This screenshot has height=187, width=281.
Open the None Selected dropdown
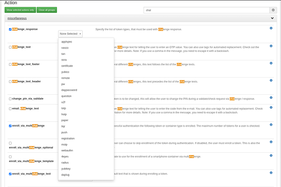(x=70, y=34)
